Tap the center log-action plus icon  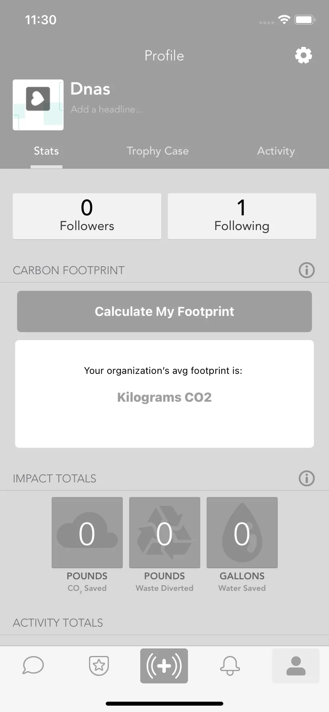click(164, 666)
